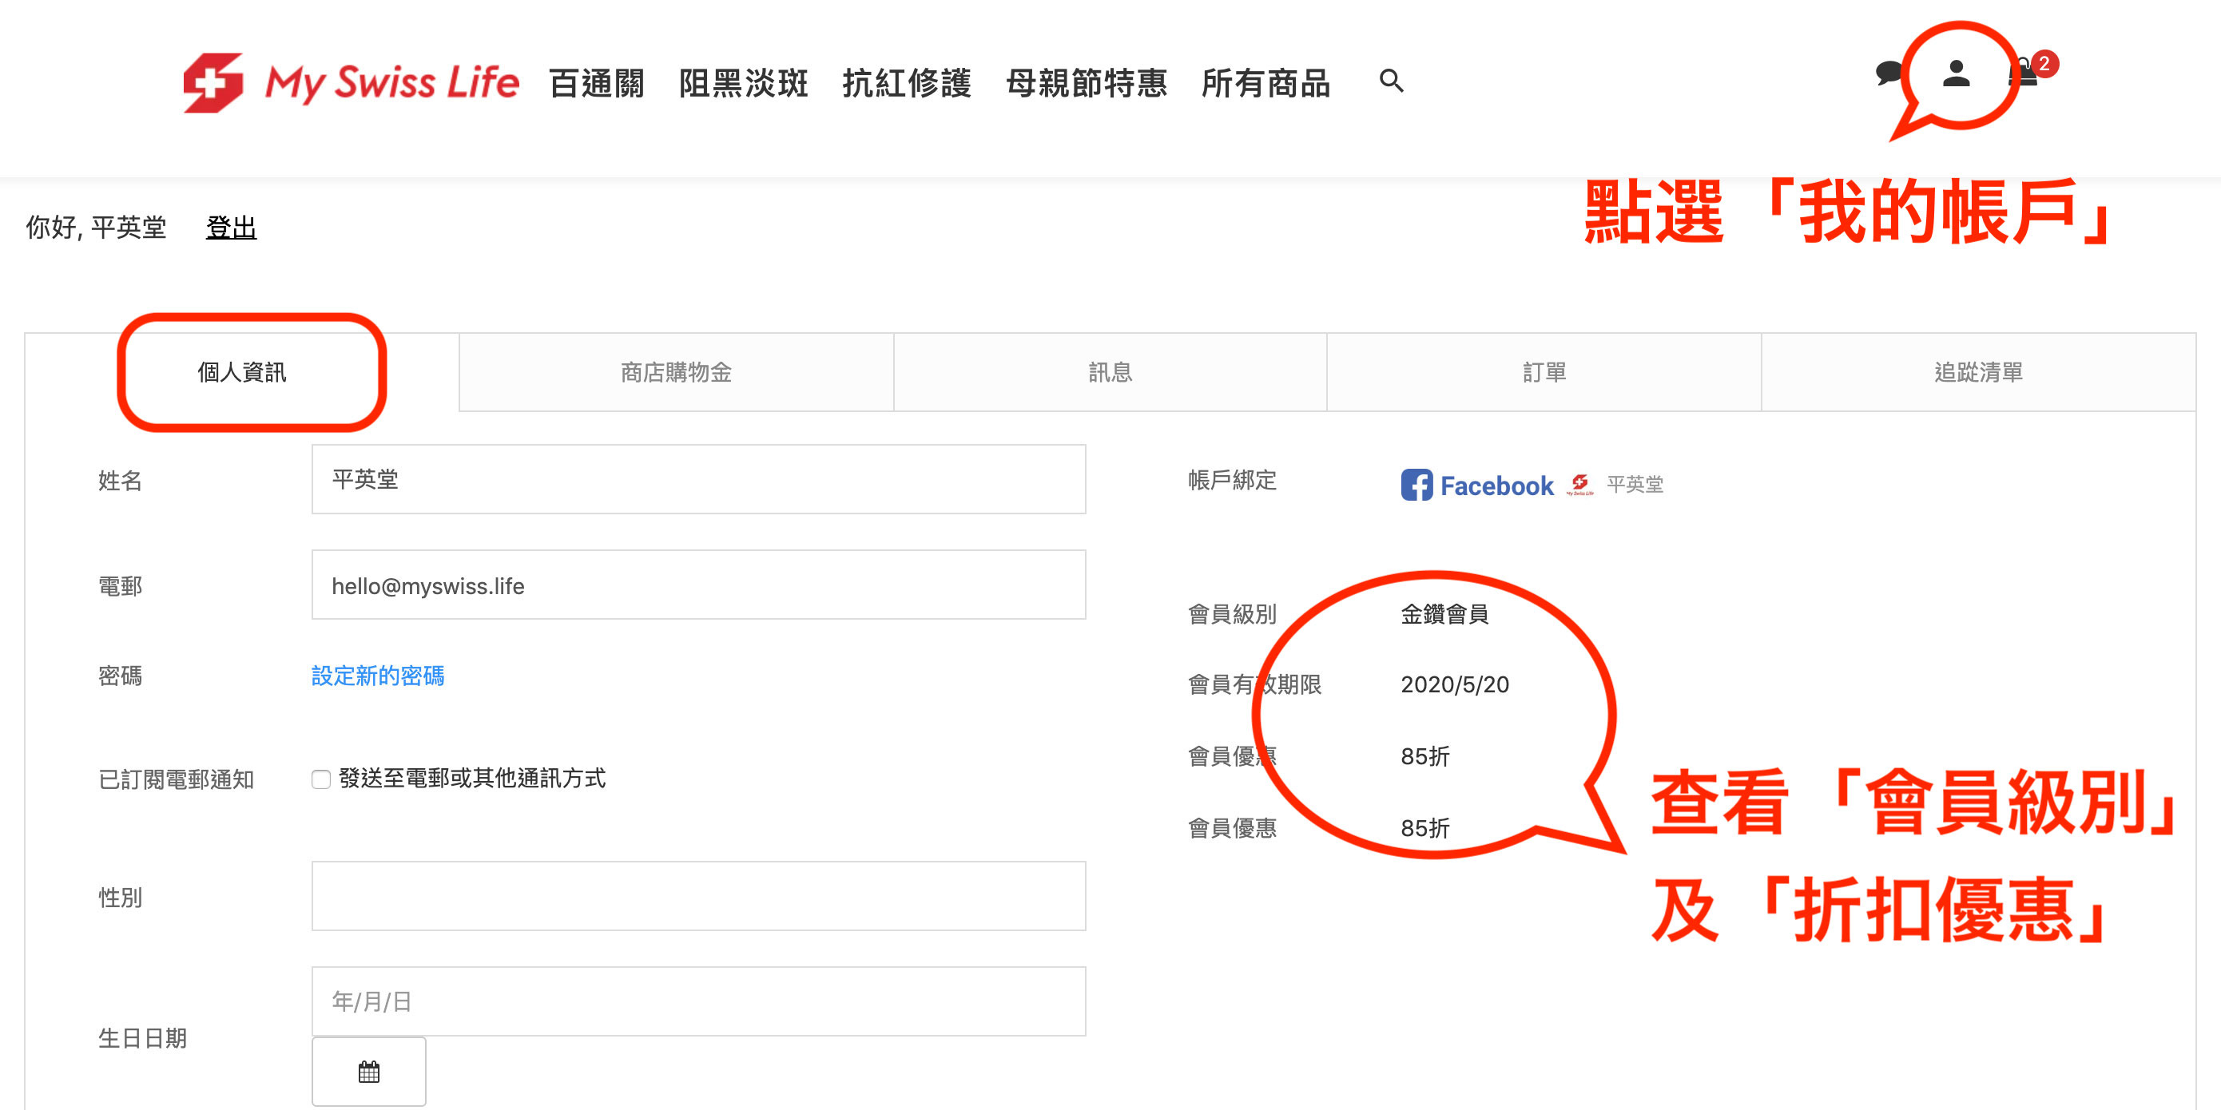The image size is (2221, 1110).
Task: Open the 母親節特惠 menu item
Action: click(1086, 84)
